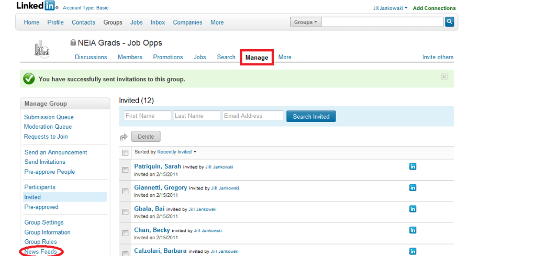Click the Search Invited button
Screen dimensions: 536x256
311,116
